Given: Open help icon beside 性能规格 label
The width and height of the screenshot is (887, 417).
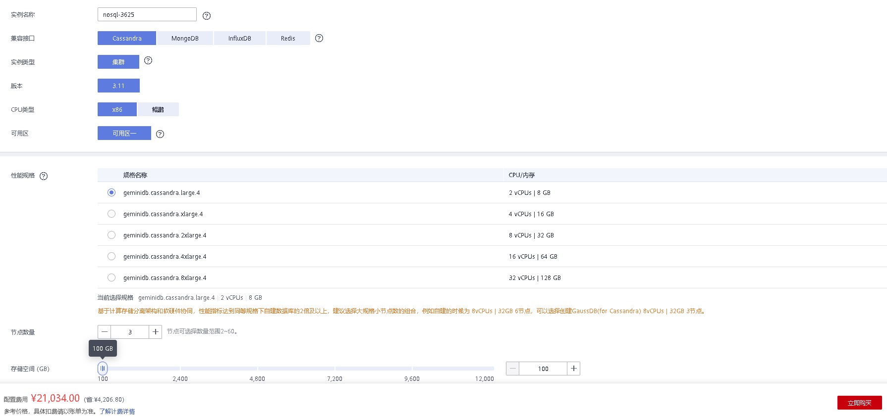Looking at the screenshot, I should click(44, 176).
